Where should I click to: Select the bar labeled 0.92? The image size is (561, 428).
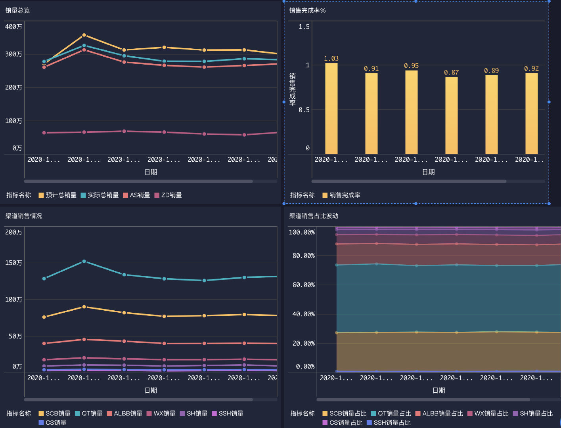(532, 113)
